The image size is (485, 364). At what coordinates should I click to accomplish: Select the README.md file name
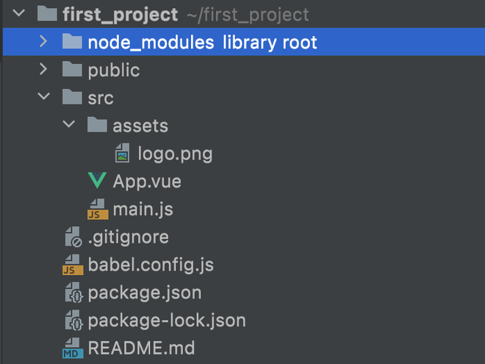141,349
